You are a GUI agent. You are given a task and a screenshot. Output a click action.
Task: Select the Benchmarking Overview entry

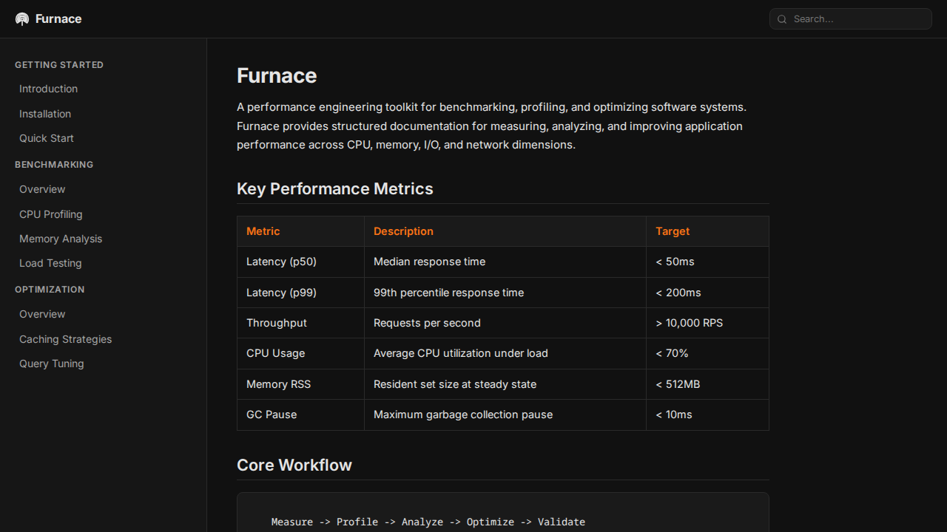pos(42,189)
